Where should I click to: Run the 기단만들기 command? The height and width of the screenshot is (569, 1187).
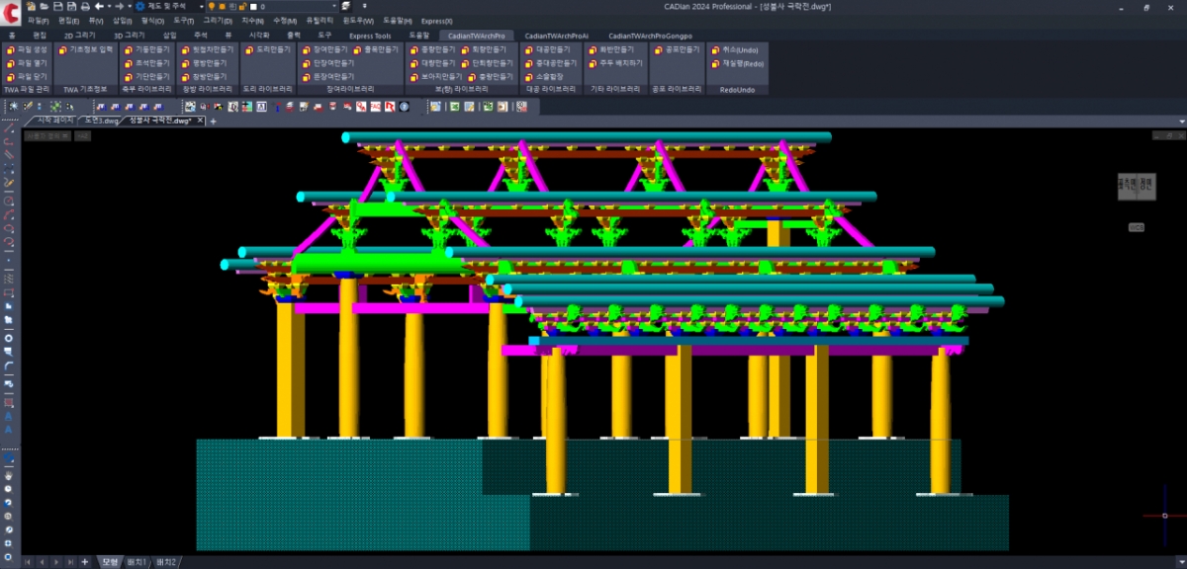146,76
